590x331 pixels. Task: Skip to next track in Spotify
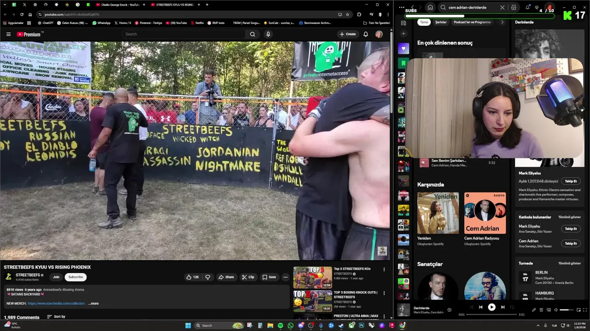pos(502,307)
